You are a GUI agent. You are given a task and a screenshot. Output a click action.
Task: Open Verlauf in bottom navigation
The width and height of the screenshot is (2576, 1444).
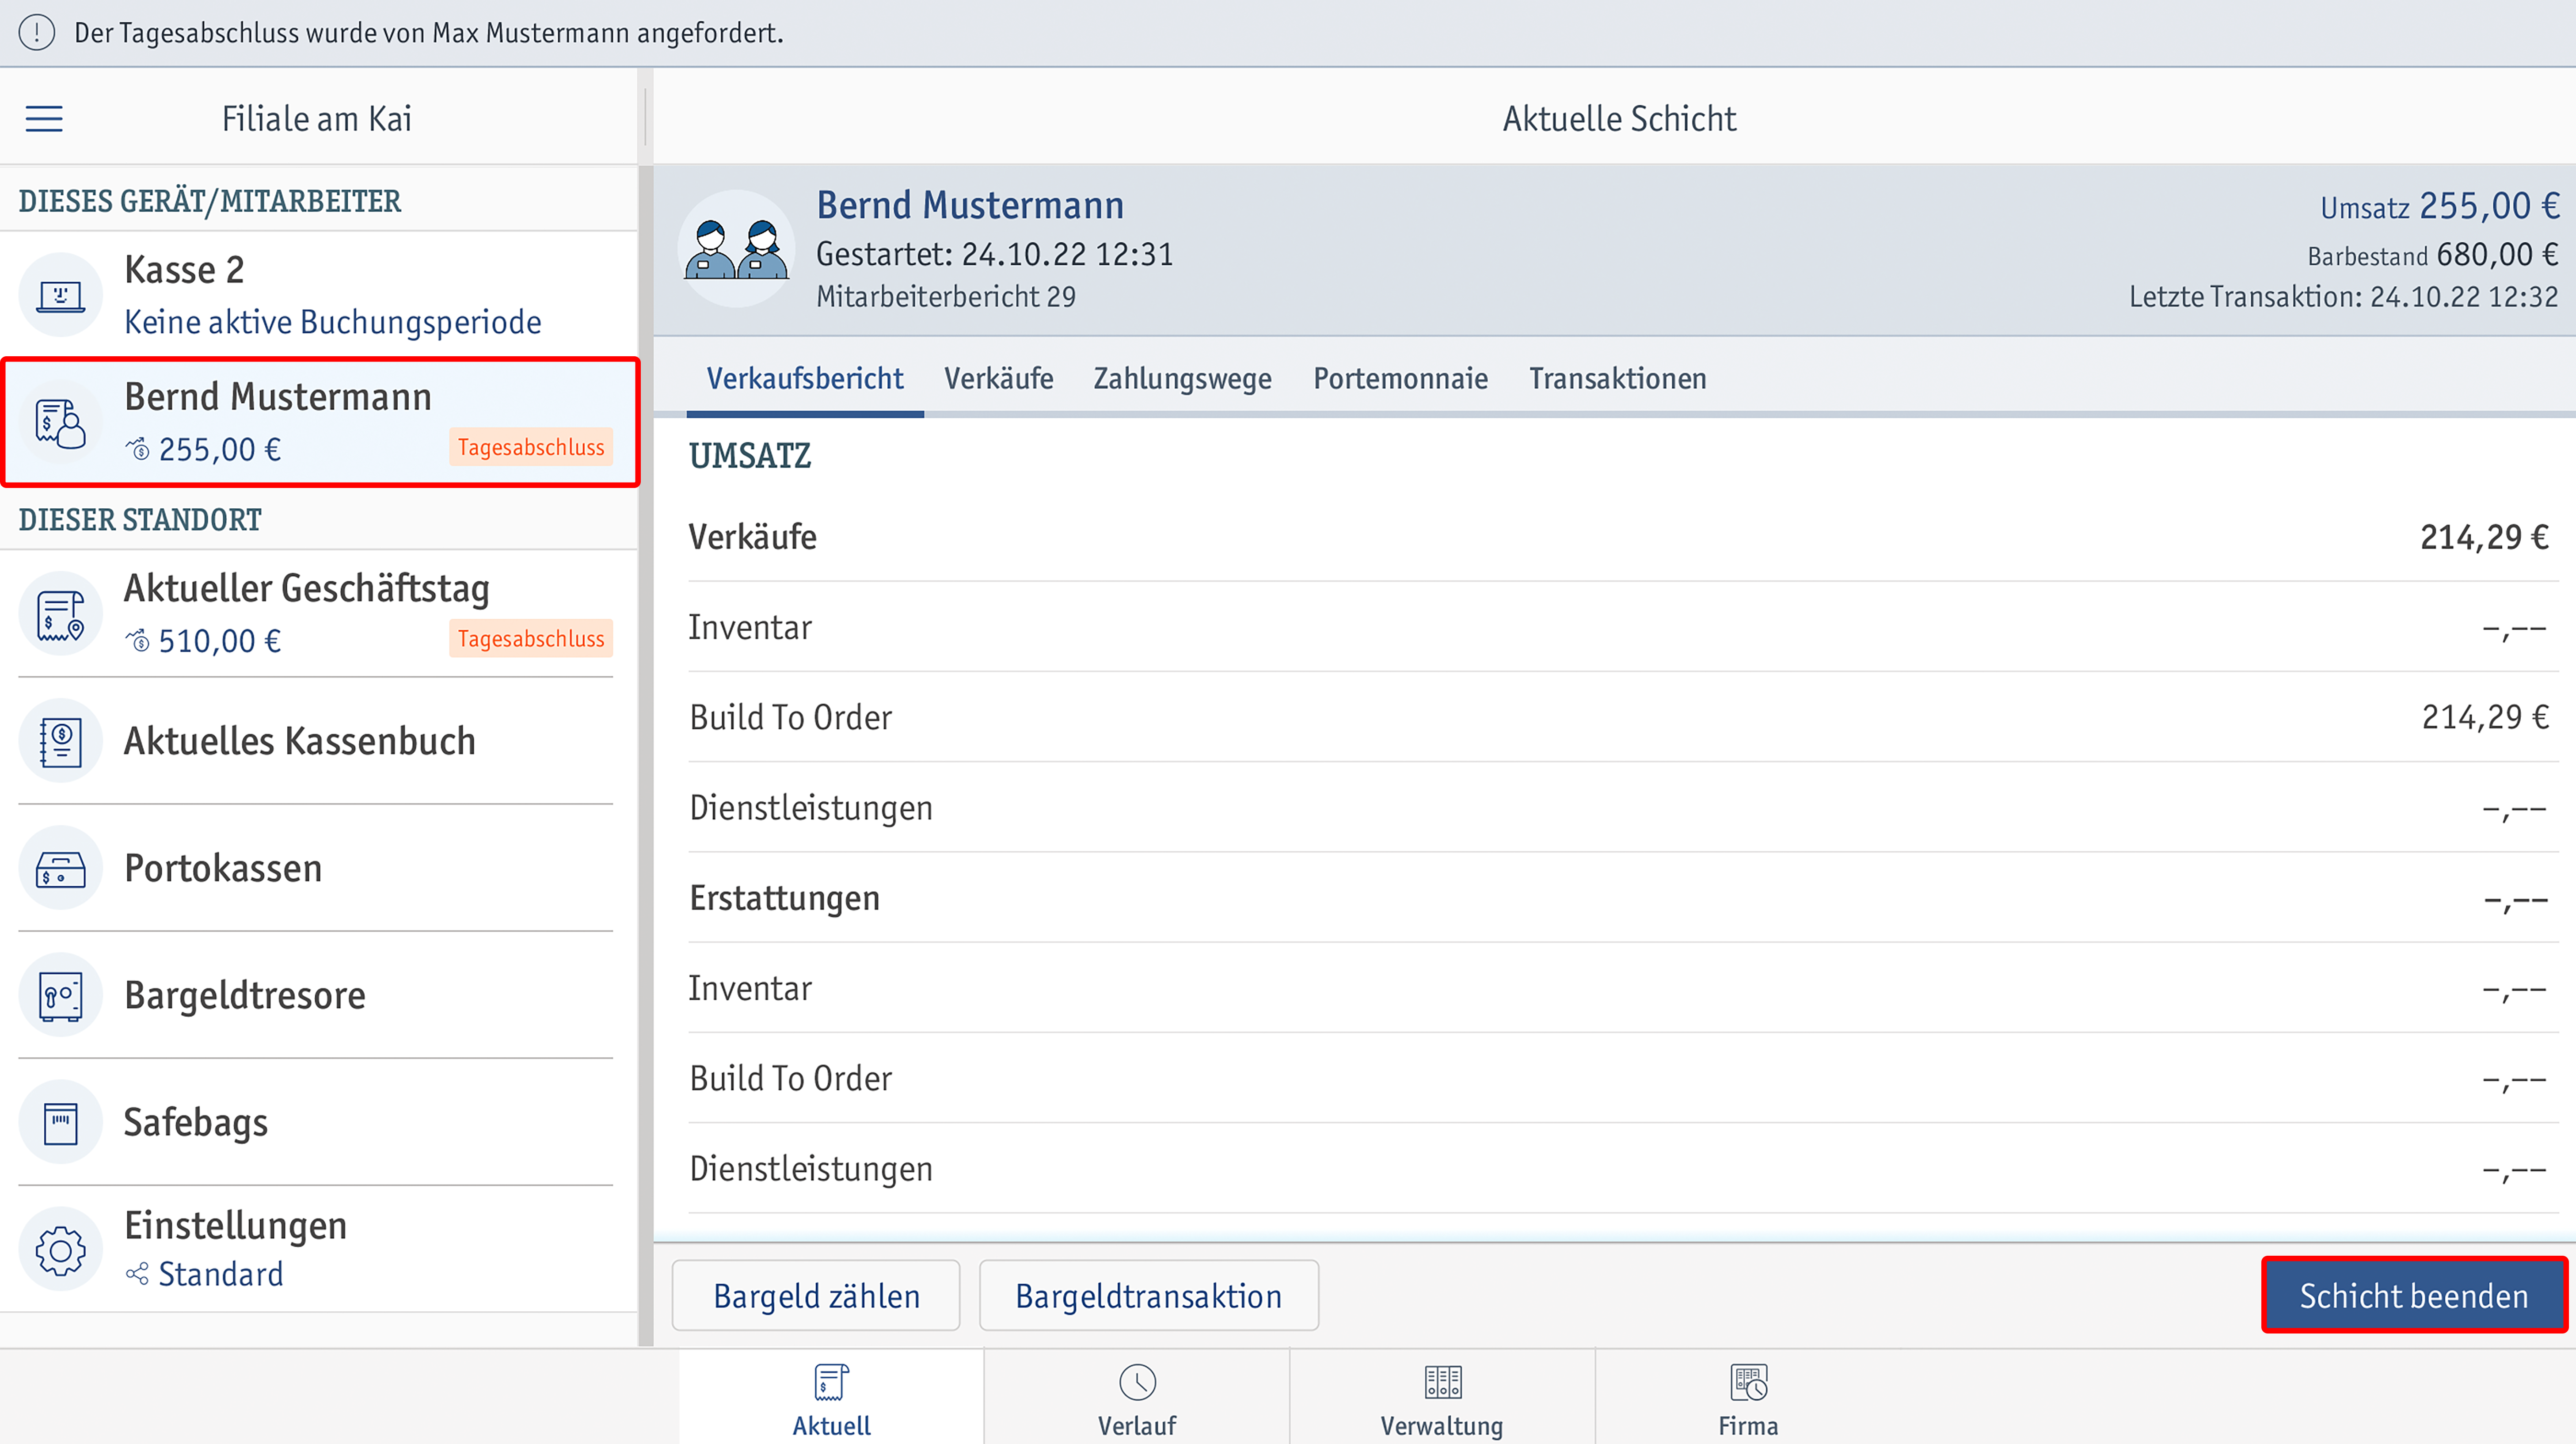click(1137, 1397)
